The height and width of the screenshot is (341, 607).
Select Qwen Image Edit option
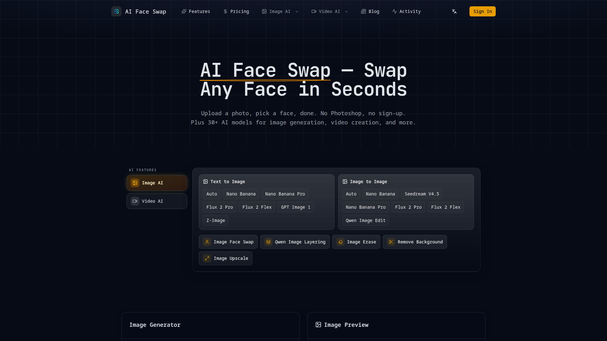(x=365, y=220)
